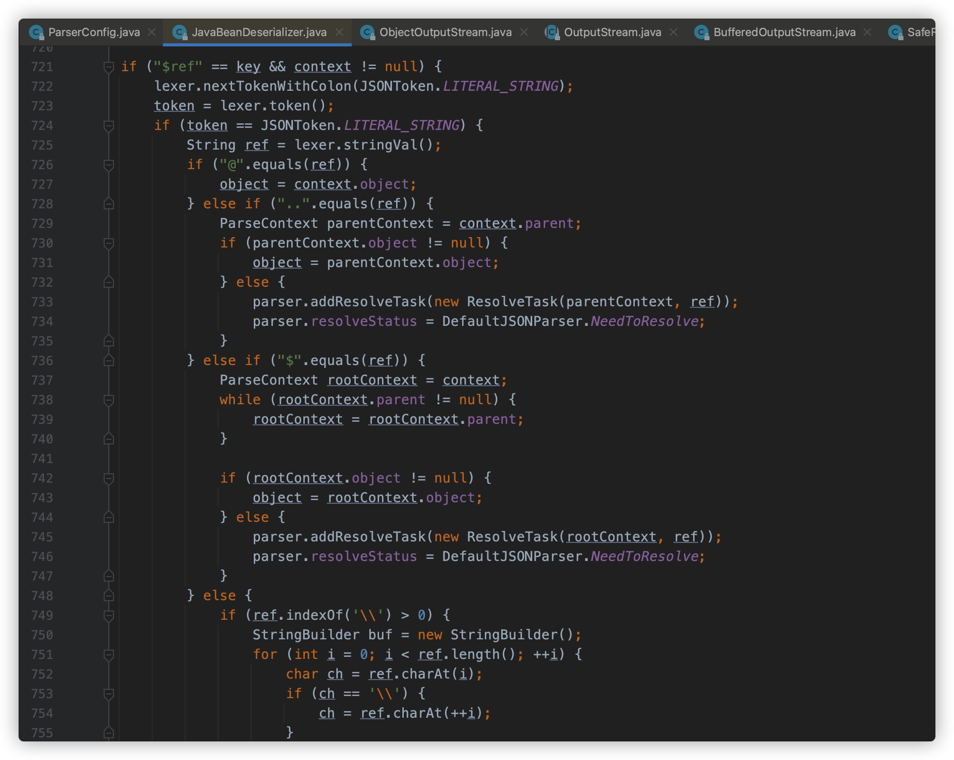Collapse the if block at line 724
The height and width of the screenshot is (760, 954).
(x=109, y=126)
